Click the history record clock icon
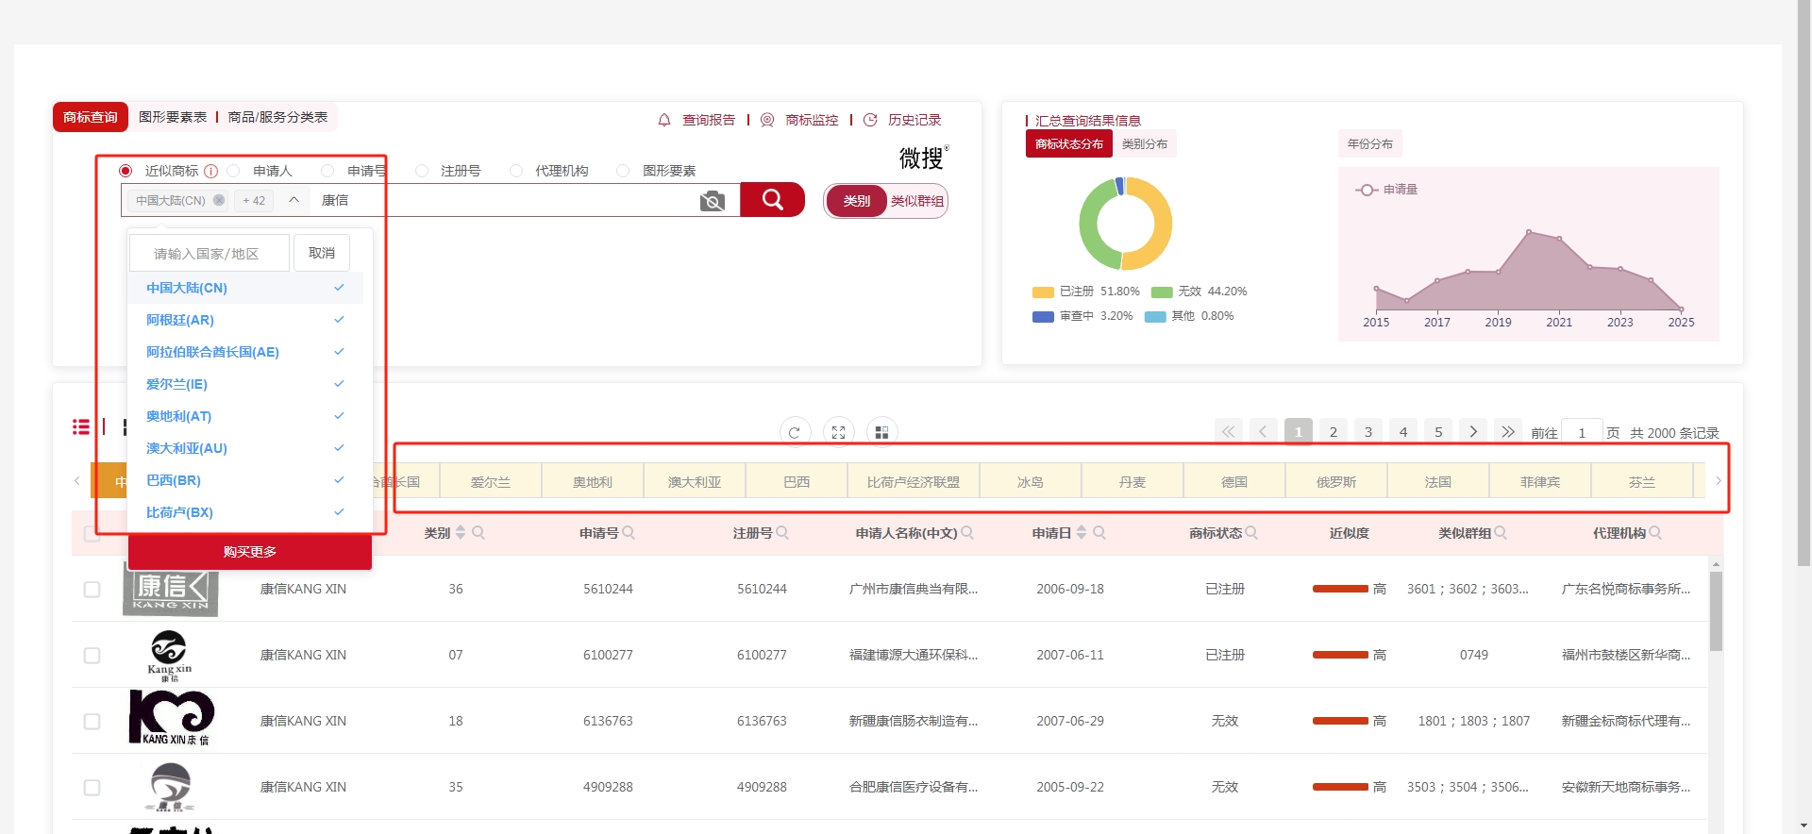This screenshot has width=1812, height=834. click(870, 120)
